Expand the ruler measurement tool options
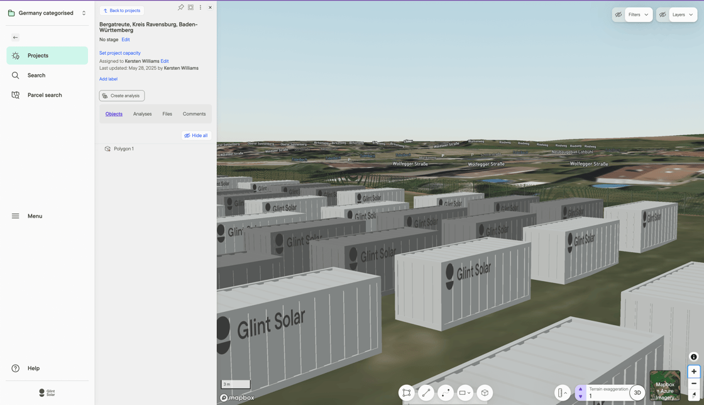Viewport: 704px width, 405px height. pyautogui.click(x=562, y=393)
